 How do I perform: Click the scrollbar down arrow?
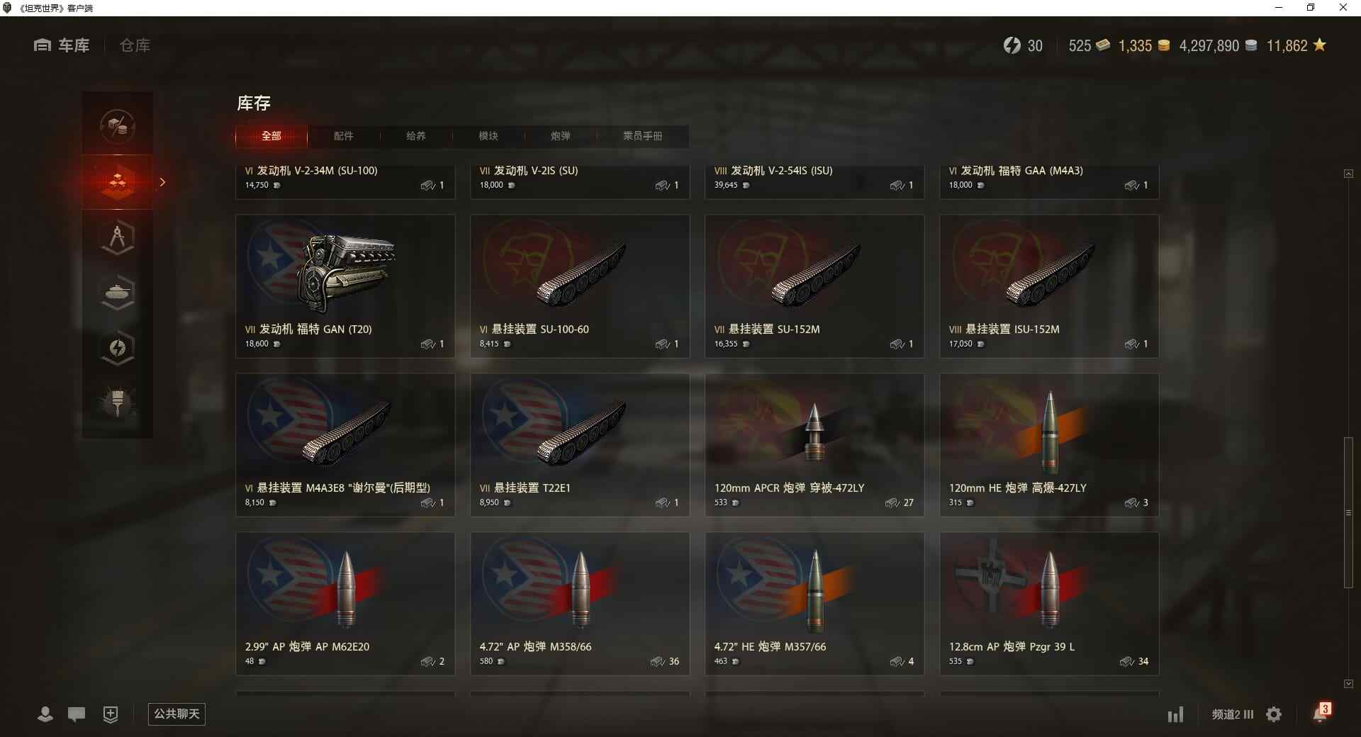[1348, 684]
